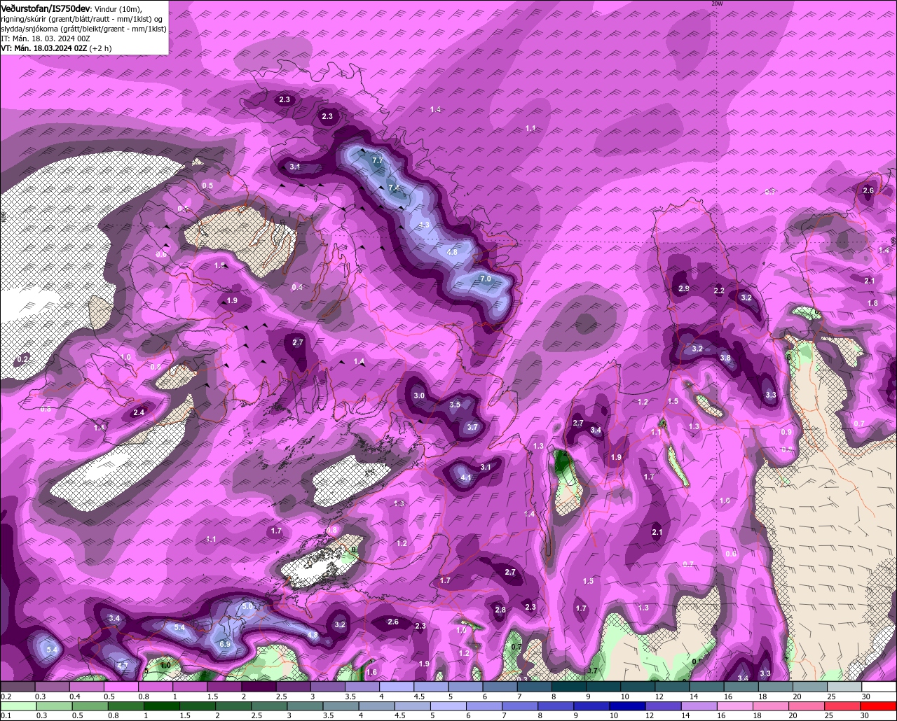Click the 4.3 precipitation value
This screenshot has height=721, width=897.
click(424, 225)
